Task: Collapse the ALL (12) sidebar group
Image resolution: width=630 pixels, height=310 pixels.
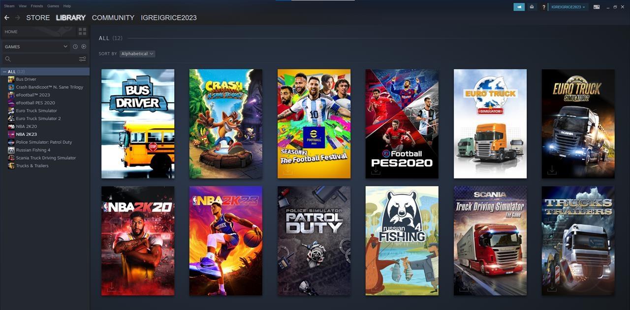Action: pyautogui.click(x=5, y=72)
